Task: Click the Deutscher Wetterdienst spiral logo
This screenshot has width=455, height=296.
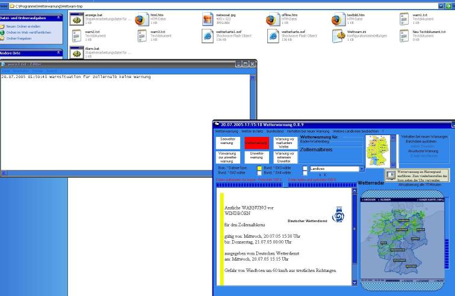Action: coord(338,214)
